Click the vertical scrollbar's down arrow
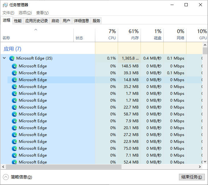The image size is (208, 185). pyautogui.click(x=205, y=162)
